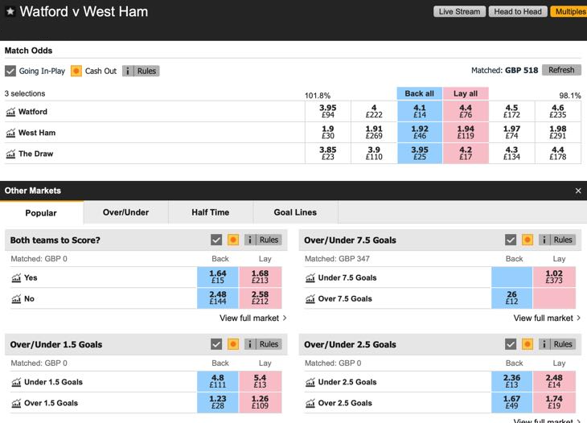The width and height of the screenshot is (587, 423).
Task: Click the Back all header
Action: 420,93
